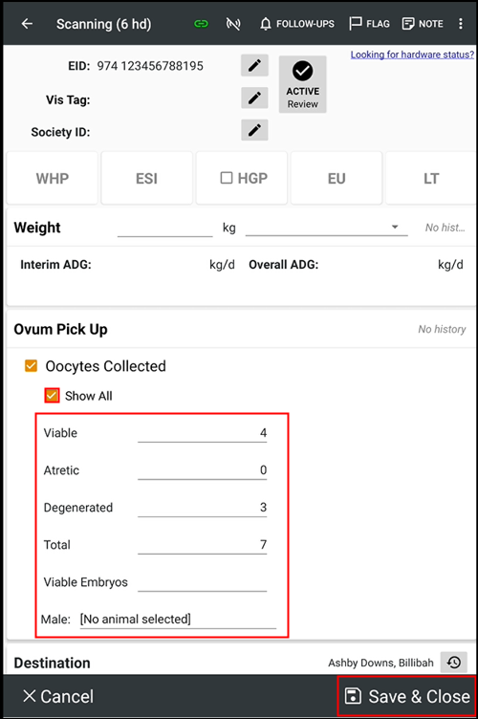Open FOLLOW-UPS from the top bar
Screen dimensions: 478x719
tap(297, 24)
